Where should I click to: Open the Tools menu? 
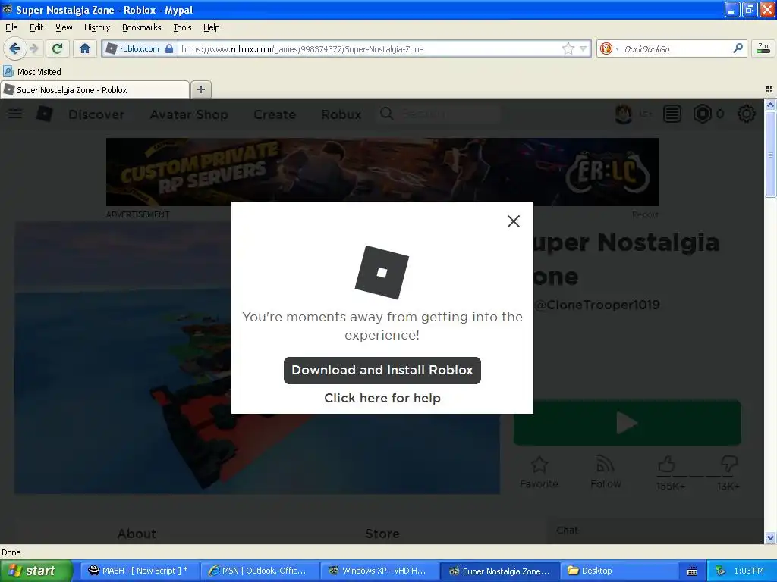(x=182, y=27)
